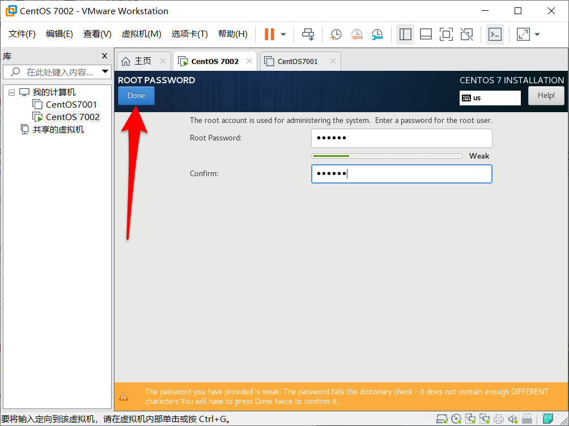Open the power options arrow beside pause

(283, 35)
